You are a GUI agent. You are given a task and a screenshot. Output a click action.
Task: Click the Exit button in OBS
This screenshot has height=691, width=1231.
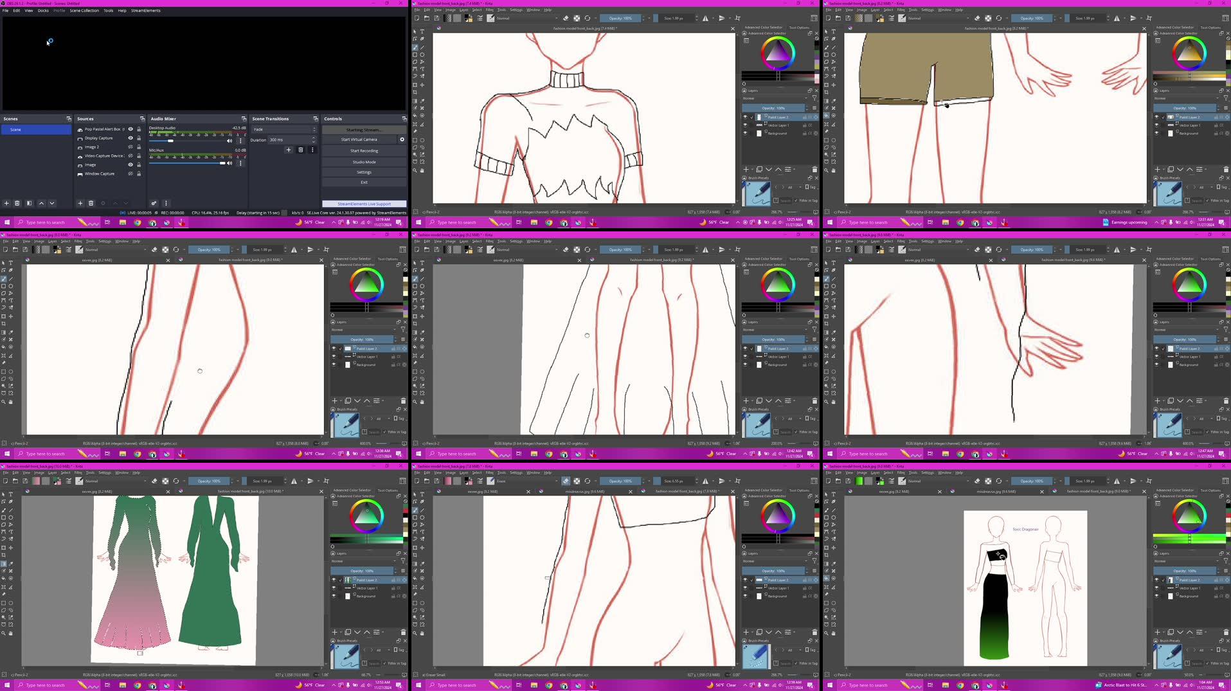click(364, 183)
